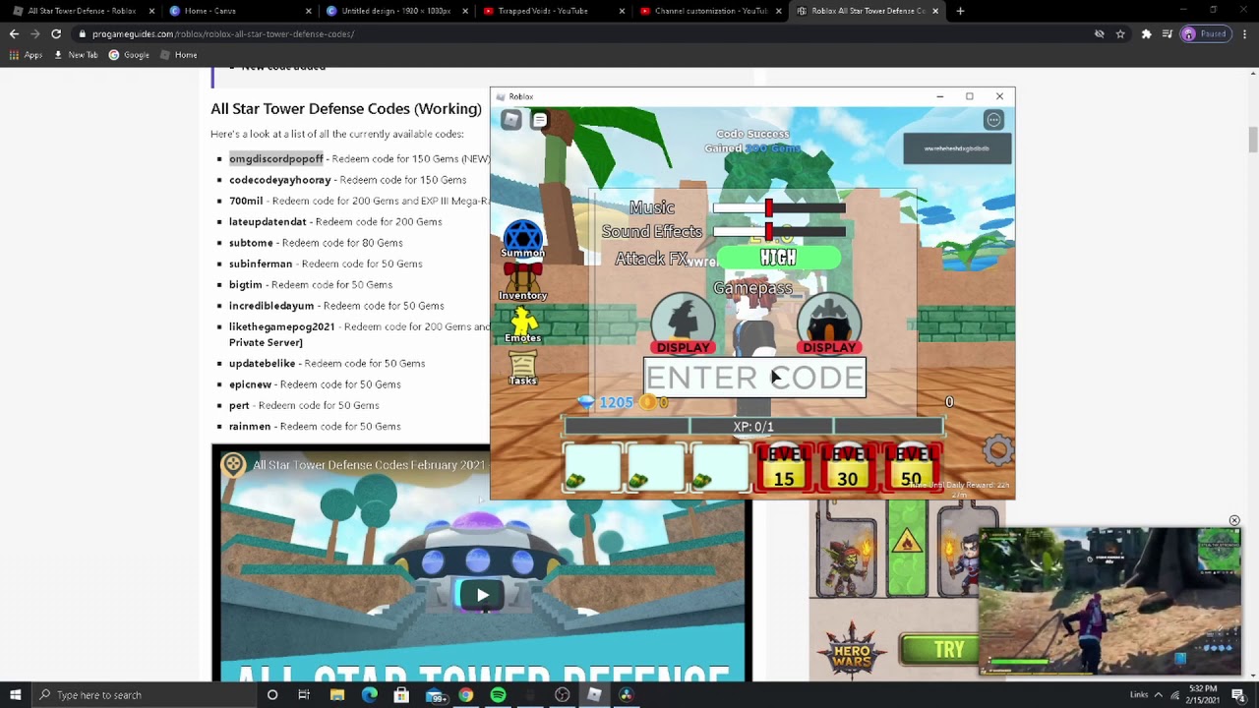The height and width of the screenshot is (708, 1259).
Task: Click the Hero Wars TRY button
Action: pyautogui.click(x=939, y=649)
